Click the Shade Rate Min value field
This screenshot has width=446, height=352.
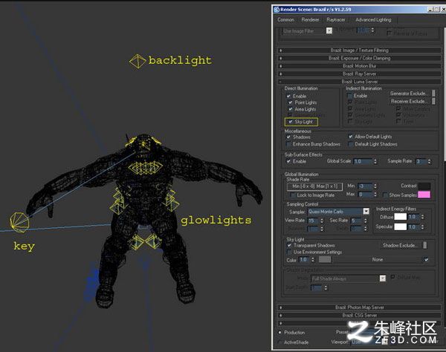[365, 186]
